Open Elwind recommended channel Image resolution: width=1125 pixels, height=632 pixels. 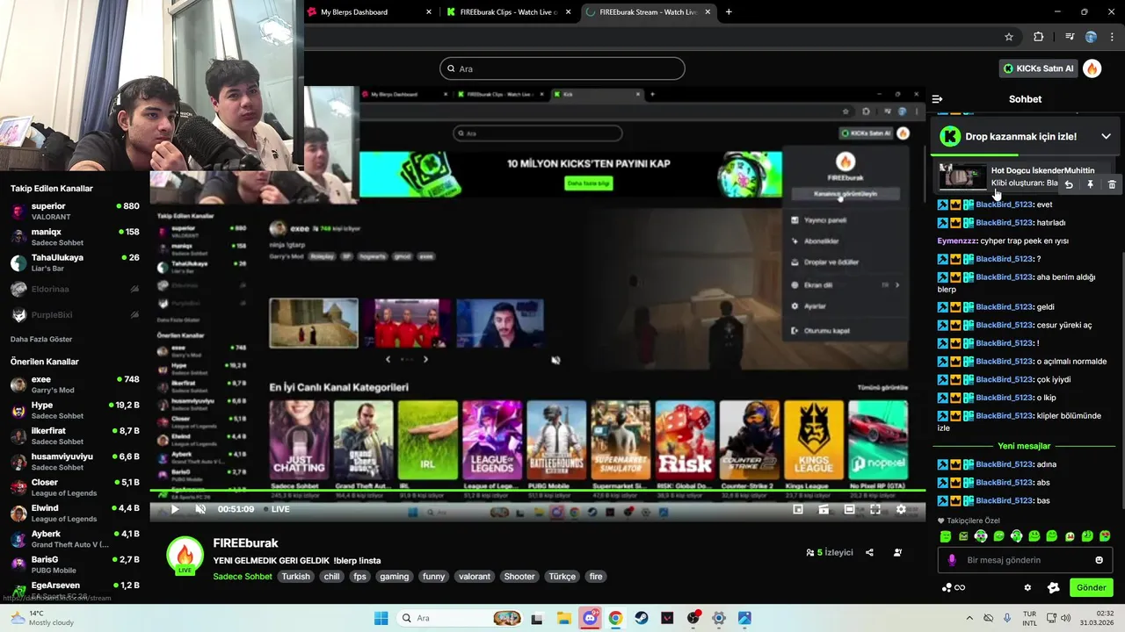pos(75,513)
